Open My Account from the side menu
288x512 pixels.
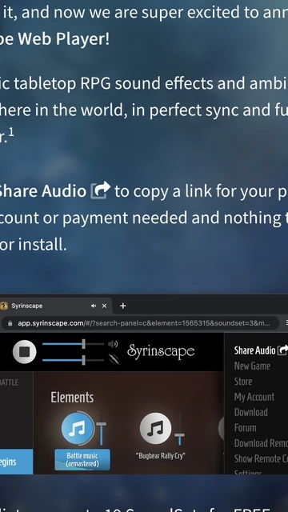point(254,397)
